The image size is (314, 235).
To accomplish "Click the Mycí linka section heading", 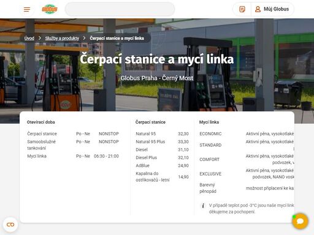I will point(209,122).
